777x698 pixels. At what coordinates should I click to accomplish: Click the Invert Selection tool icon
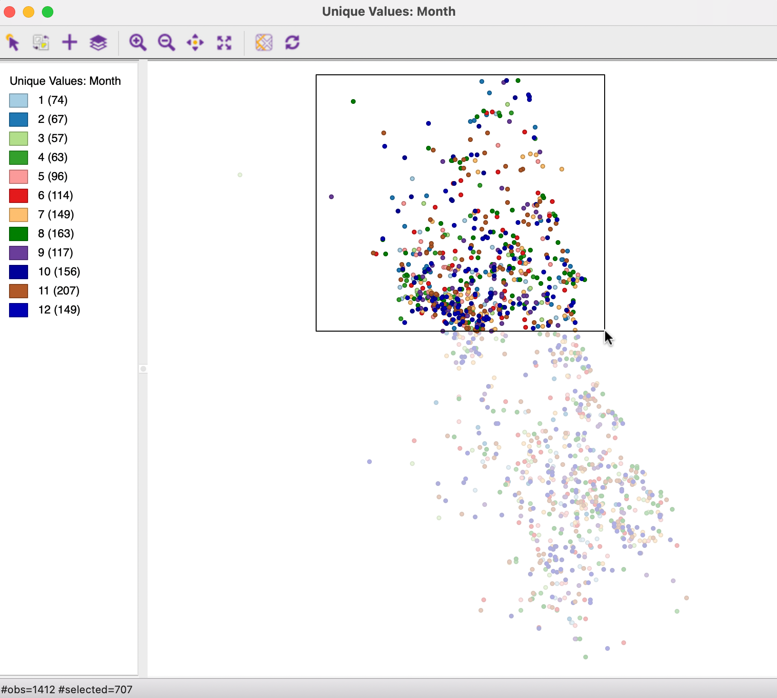pyautogui.click(x=41, y=42)
